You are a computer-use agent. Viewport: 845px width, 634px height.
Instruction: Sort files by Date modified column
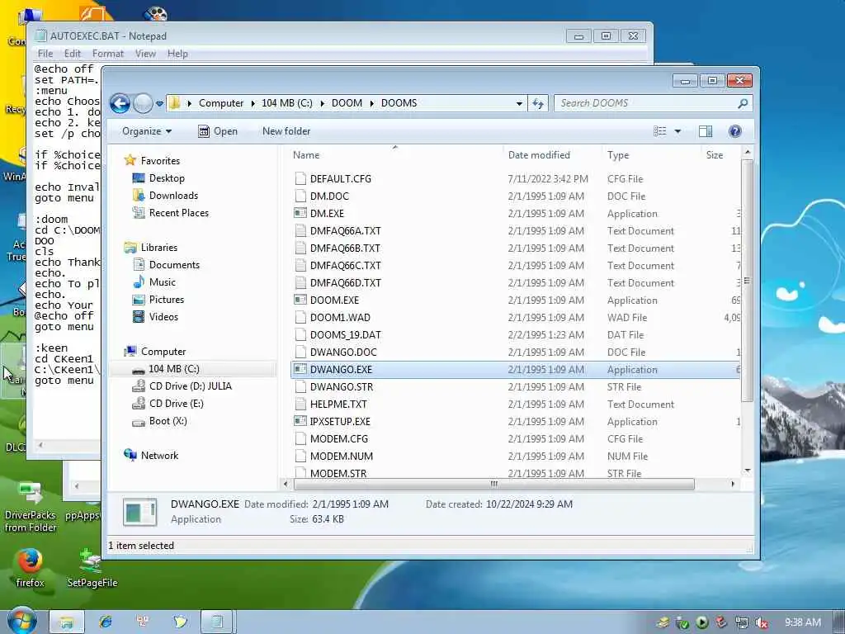click(539, 154)
